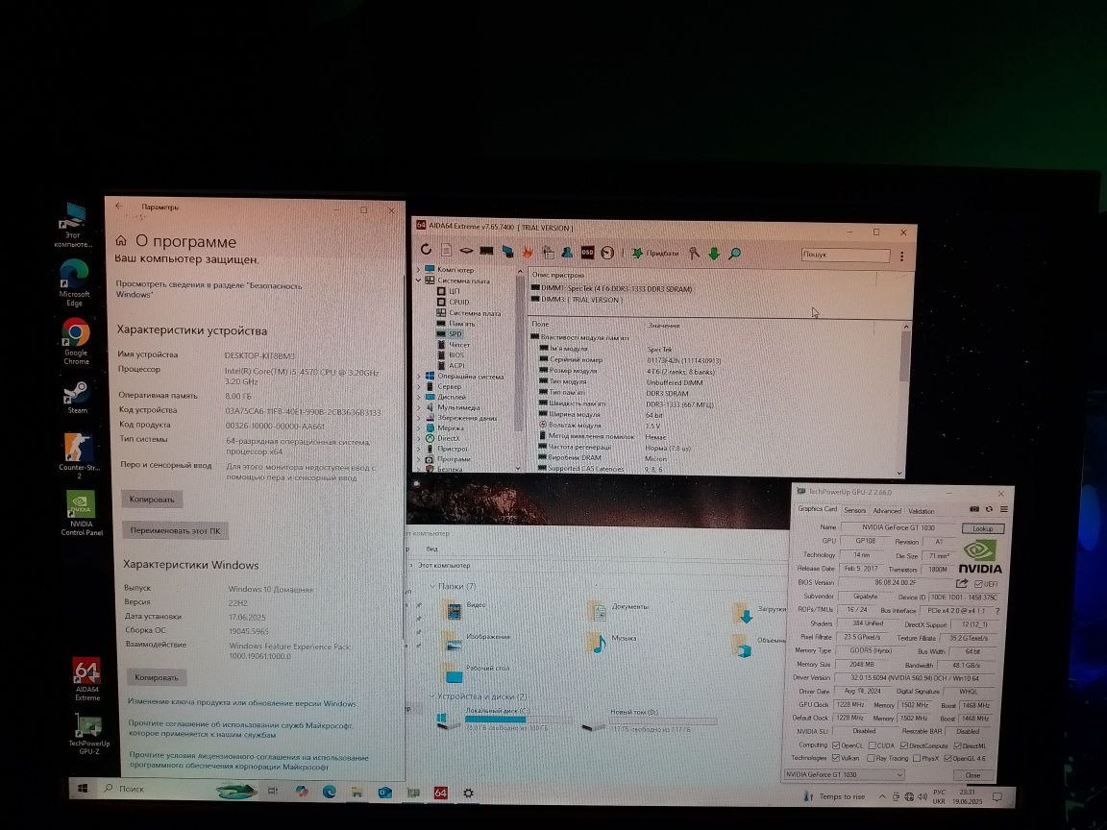The height and width of the screenshot is (830, 1107).
Task: Click the AIDA64 Пошук search field
Action: click(845, 255)
